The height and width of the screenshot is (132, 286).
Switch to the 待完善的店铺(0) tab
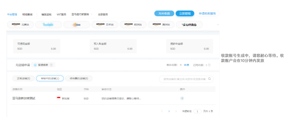tap(79, 79)
